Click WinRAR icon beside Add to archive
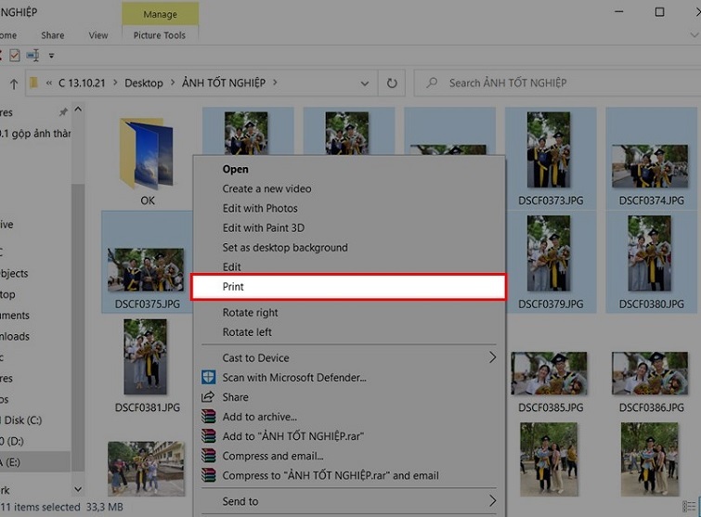The width and height of the screenshot is (701, 517). tap(208, 417)
